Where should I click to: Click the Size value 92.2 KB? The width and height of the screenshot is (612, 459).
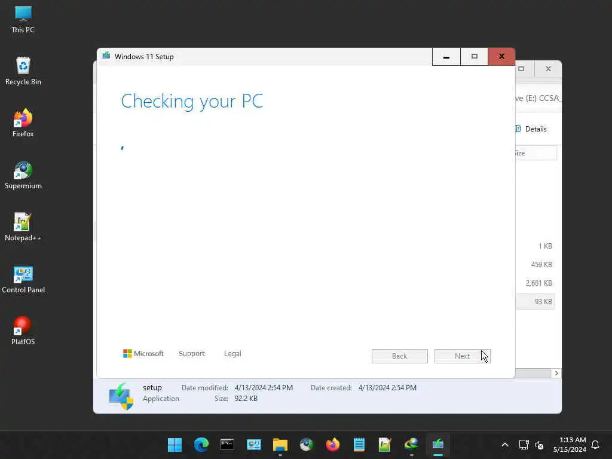coord(246,399)
